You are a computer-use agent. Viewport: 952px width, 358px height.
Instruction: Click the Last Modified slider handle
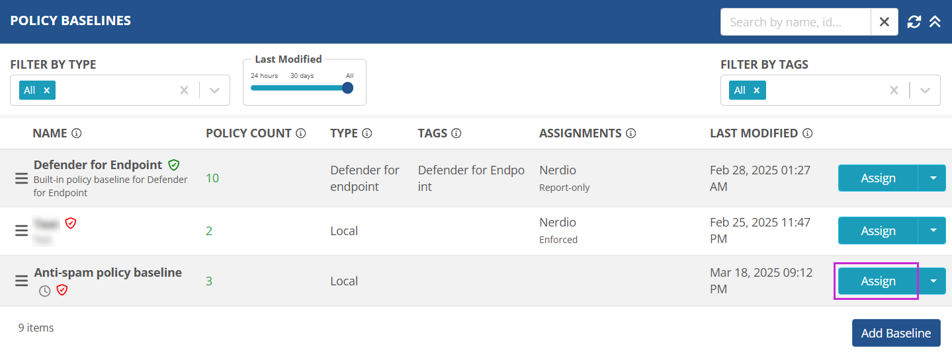coord(347,88)
